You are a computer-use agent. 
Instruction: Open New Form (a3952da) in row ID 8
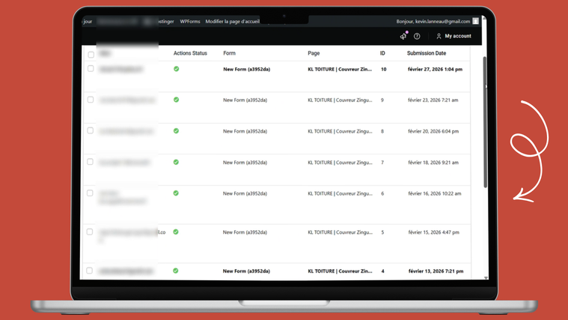point(245,131)
